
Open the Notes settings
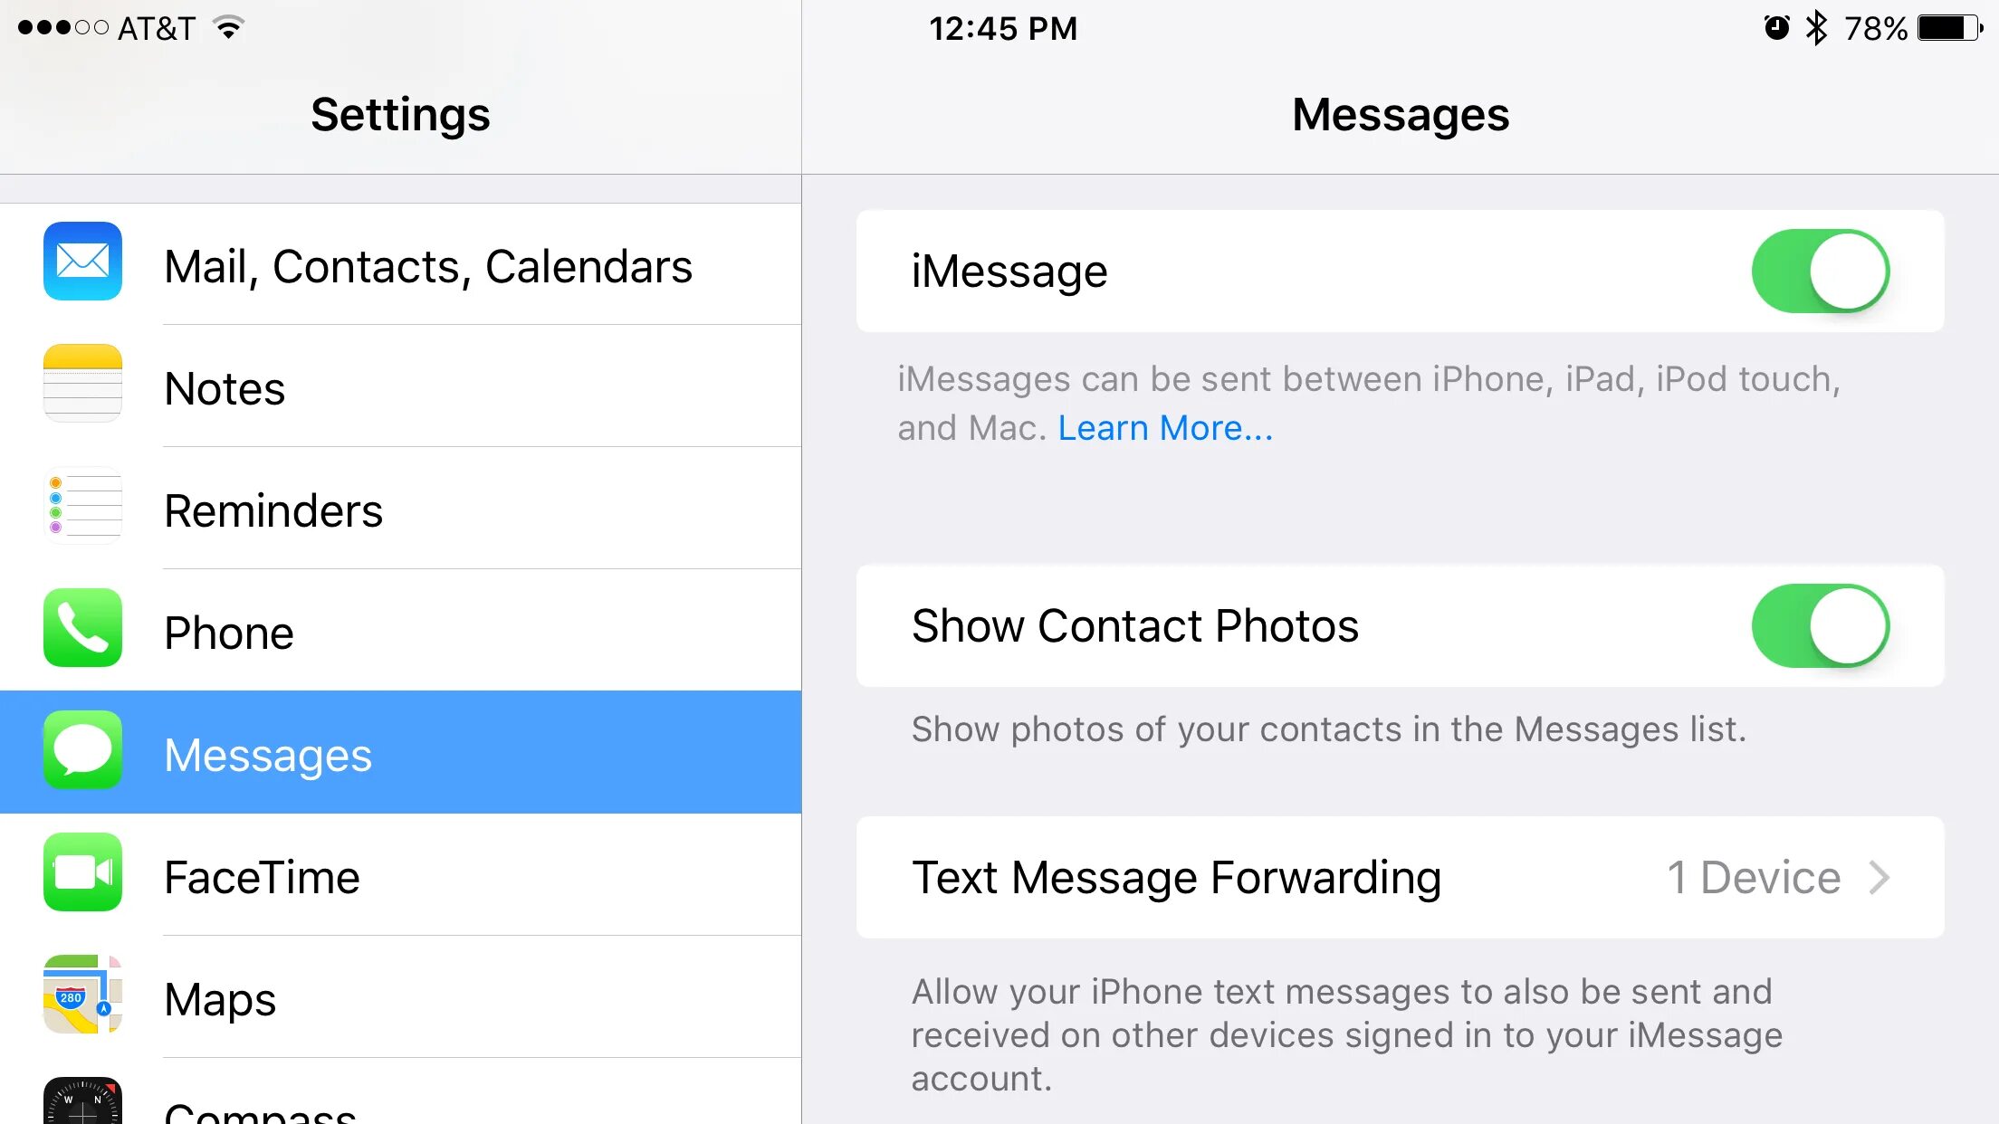pyautogui.click(x=399, y=386)
